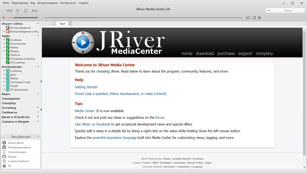Click the Создать Плейлист playlist icon
Viewport: 307px width, 174px height.
point(4,161)
